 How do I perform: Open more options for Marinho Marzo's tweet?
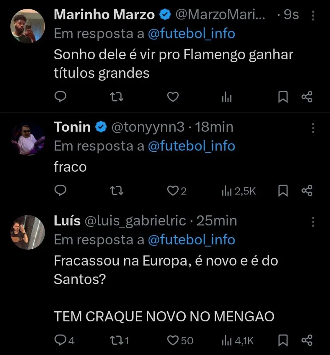(313, 16)
